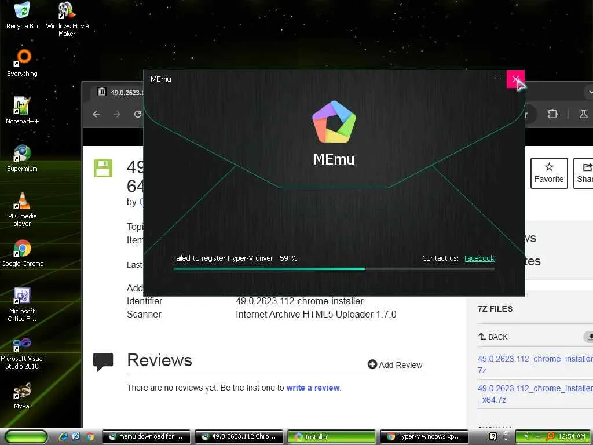593x445 pixels.
Task: Click the orange search tray icon
Action: [551, 436]
